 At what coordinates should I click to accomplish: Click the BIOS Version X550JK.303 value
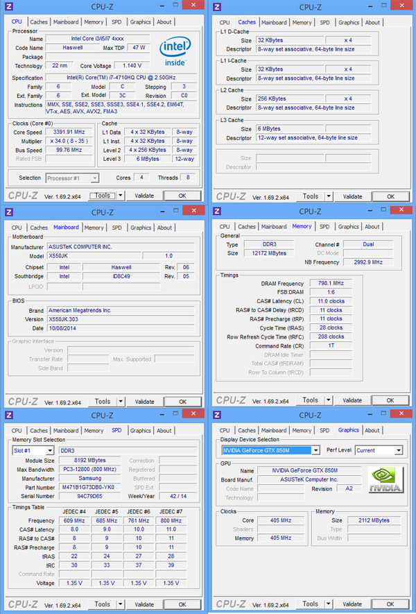coord(121,319)
